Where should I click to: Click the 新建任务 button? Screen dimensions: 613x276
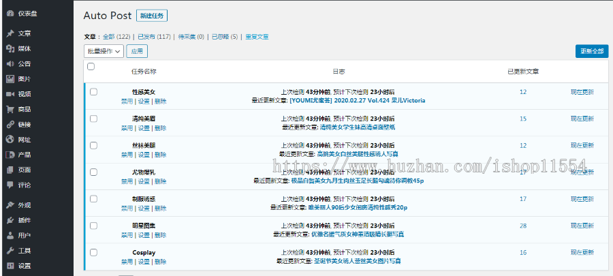point(152,16)
